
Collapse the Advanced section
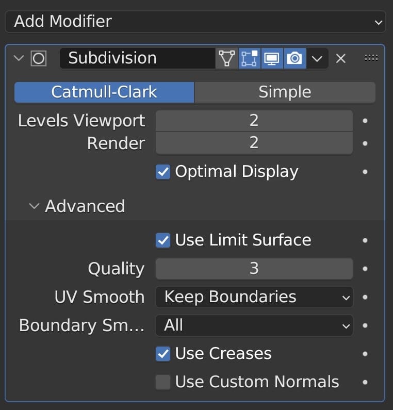(x=34, y=206)
